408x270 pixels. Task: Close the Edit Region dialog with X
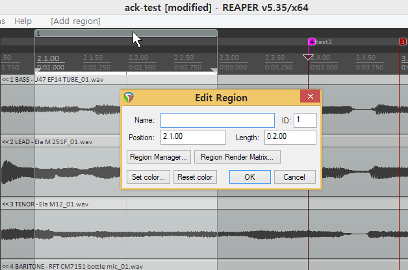(310, 97)
